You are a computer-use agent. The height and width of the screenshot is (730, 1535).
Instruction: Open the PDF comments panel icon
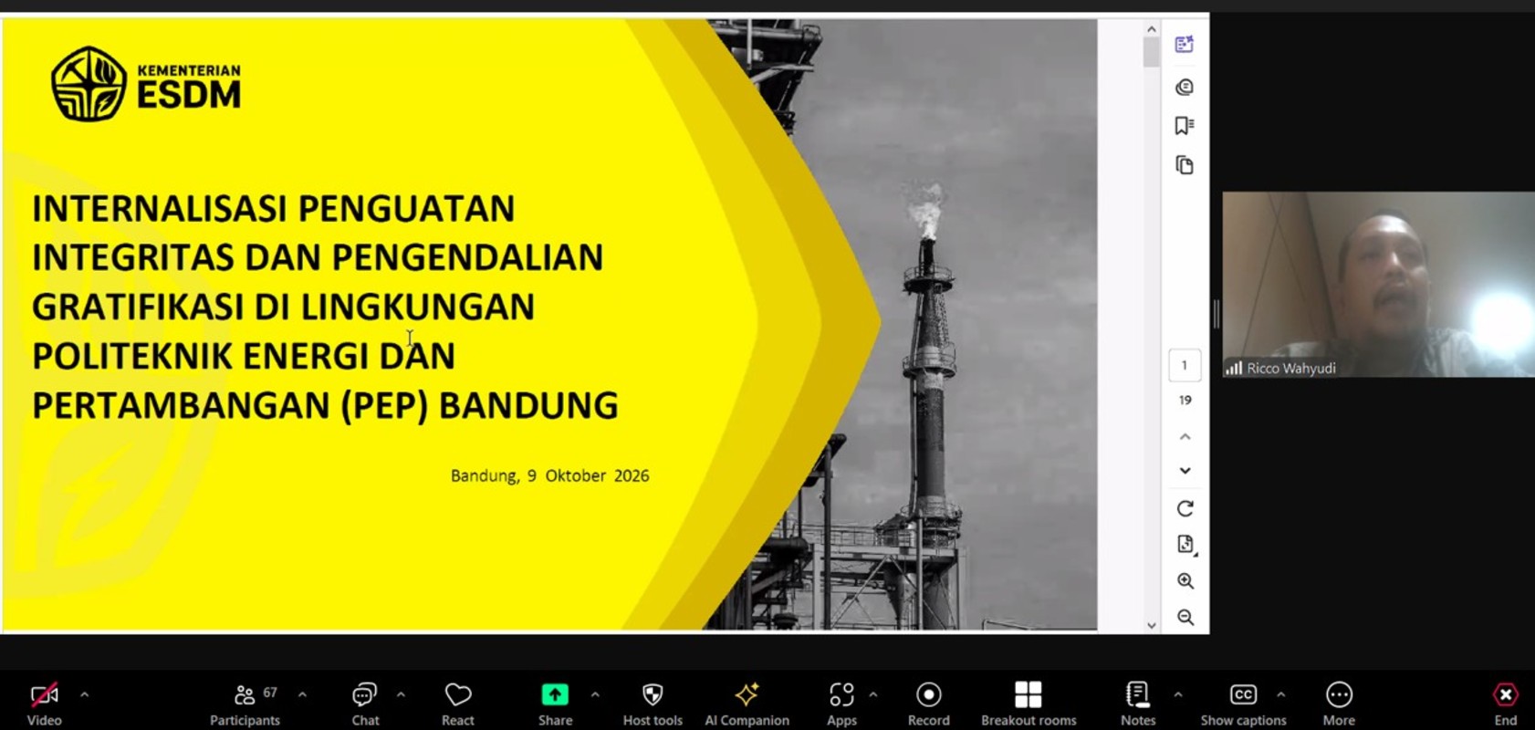(1185, 87)
